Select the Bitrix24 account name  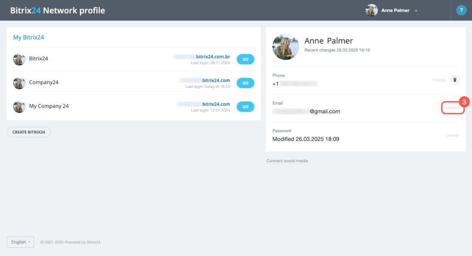click(39, 59)
